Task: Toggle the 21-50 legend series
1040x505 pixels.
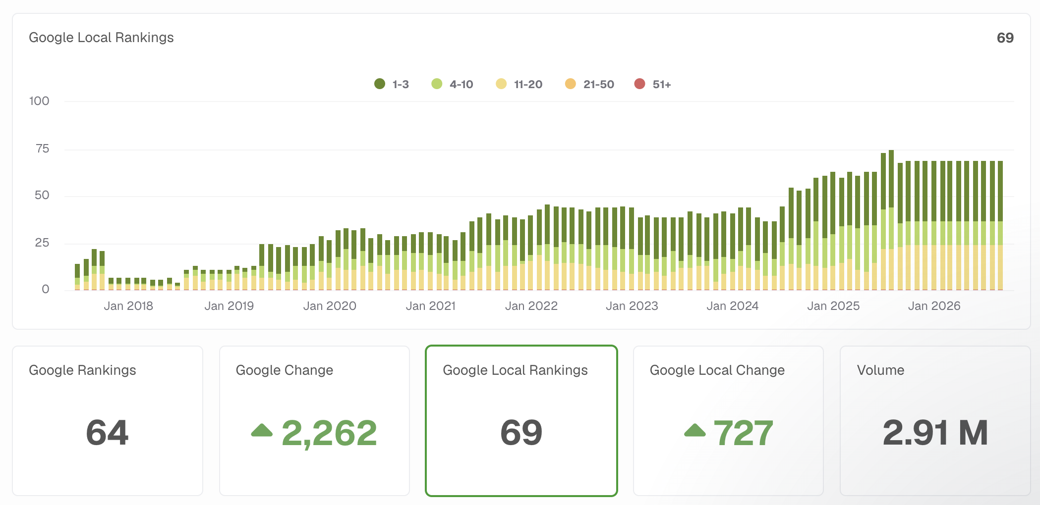Action: point(589,84)
